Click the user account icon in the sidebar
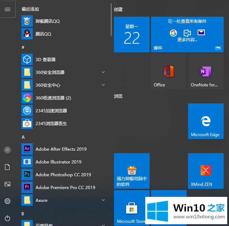 pyautogui.click(x=7, y=150)
